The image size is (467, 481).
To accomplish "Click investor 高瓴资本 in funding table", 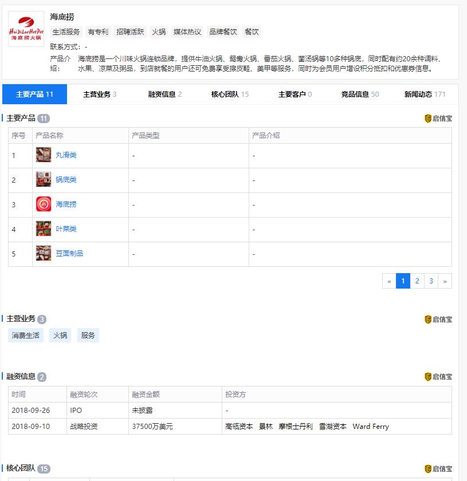I will pos(238,426).
